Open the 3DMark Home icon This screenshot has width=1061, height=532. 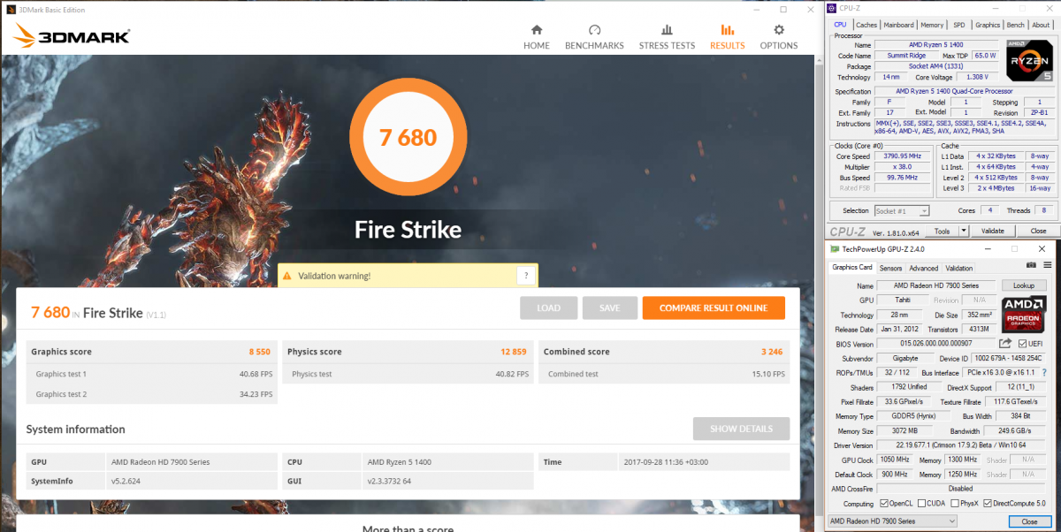pos(537,30)
